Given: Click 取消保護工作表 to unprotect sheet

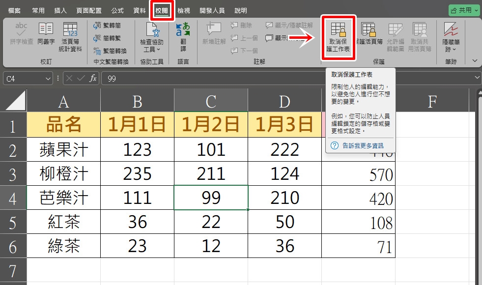Looking at the screenshot, I should (338, 37).
